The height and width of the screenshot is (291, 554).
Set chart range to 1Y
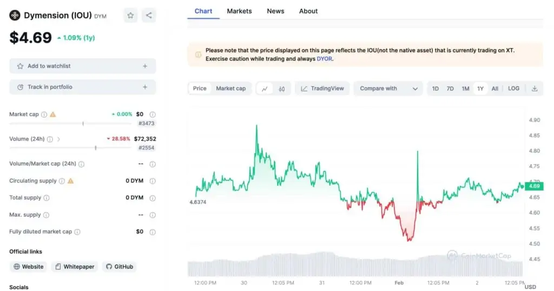(480, 89)
